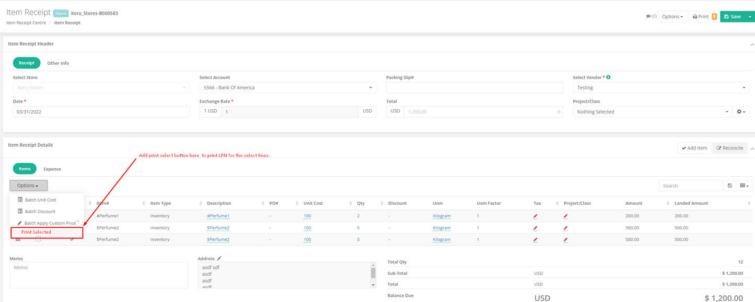Click the Exchange Rate input field
This screenshot has width=755, height=302.
(290, 112)
